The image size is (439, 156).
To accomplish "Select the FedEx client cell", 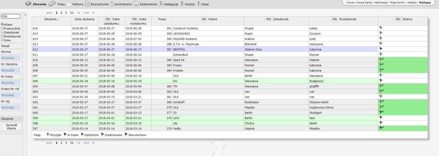I will tap(208, 128).
